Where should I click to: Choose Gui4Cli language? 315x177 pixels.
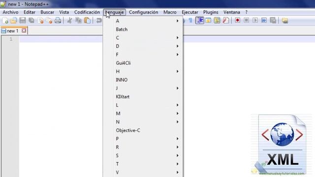point(143,63)
